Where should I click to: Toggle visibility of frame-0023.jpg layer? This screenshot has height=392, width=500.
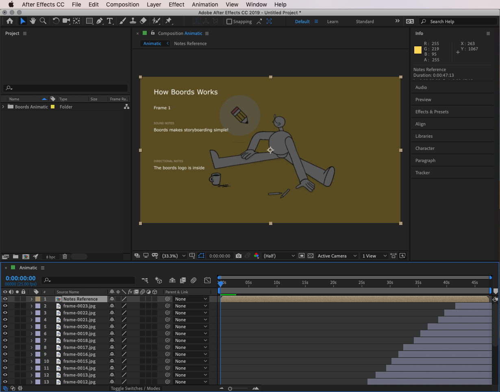coord(5,306)
